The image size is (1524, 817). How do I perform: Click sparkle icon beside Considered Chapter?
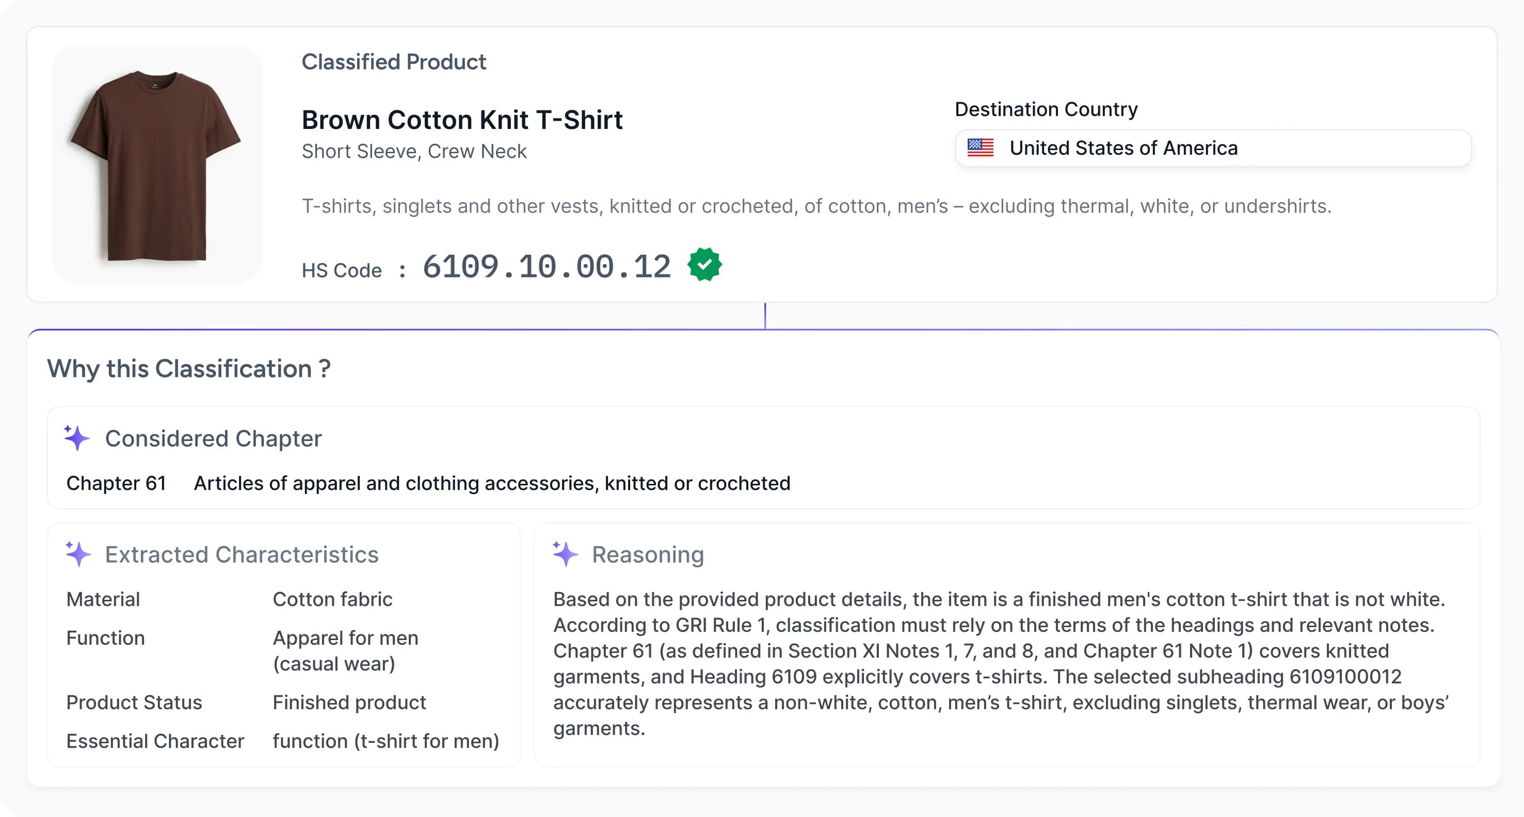pyautogui.click(x=77, y=438)
